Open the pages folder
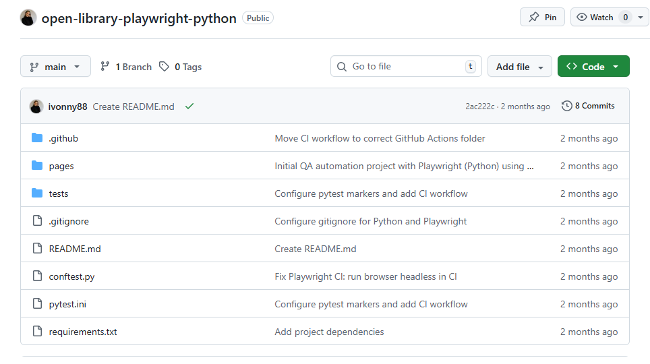650x364 pixels. [x=61, y=166]
